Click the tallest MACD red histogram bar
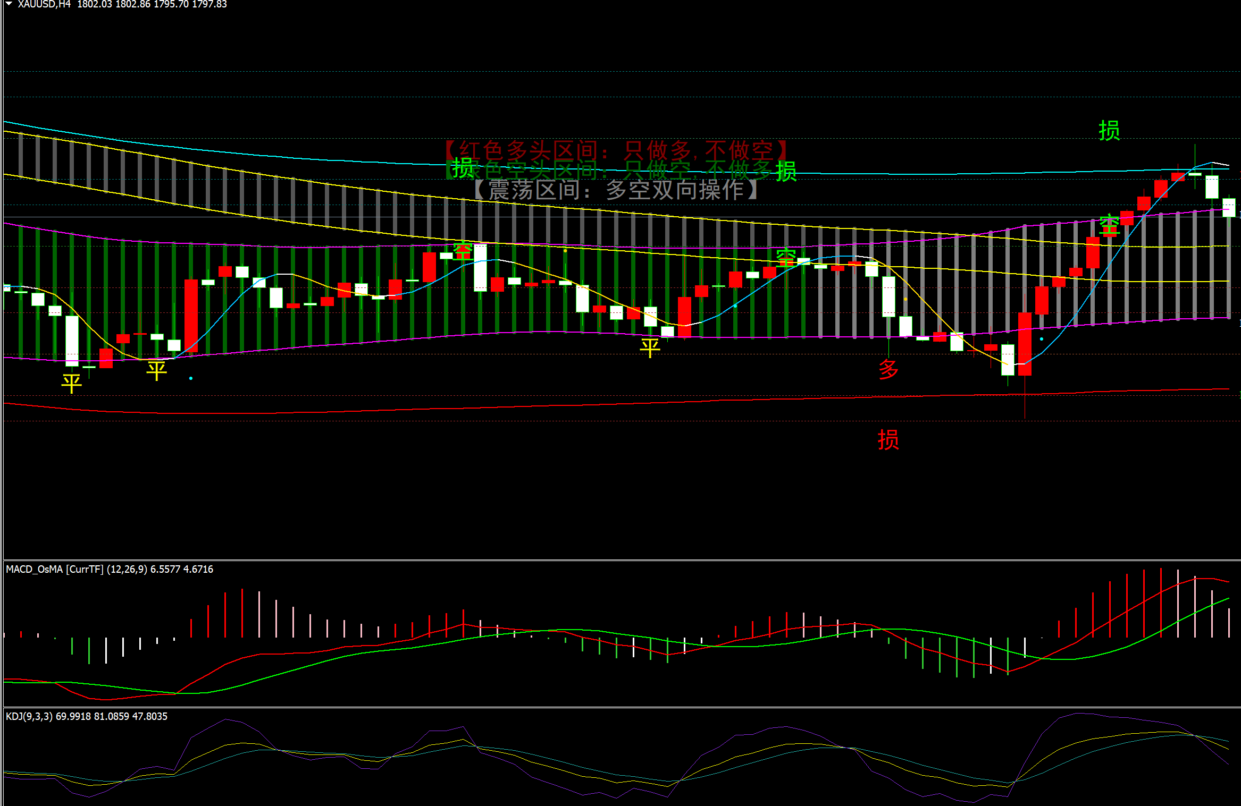The width and height of the screenshot is (1241, 806). [x=1161, y=603]
